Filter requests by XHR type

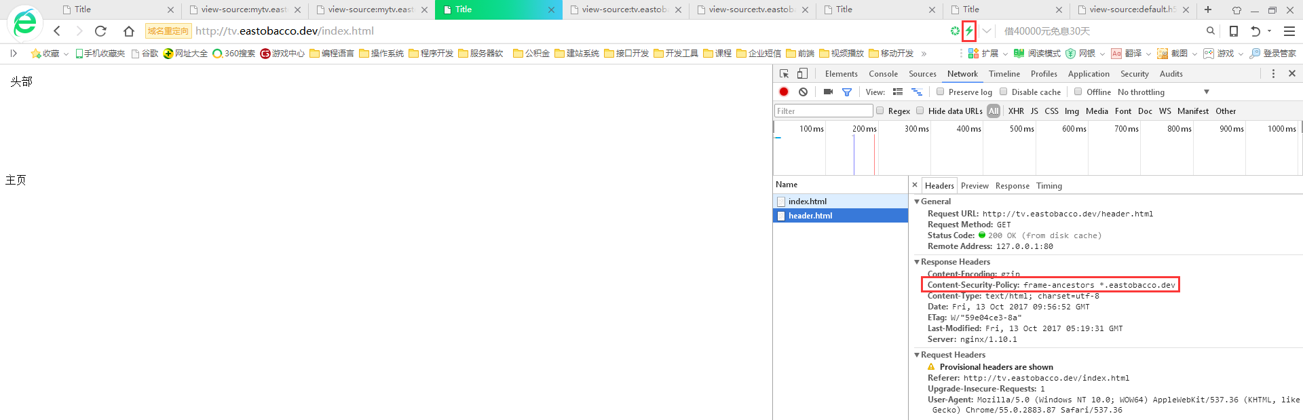1015,111
